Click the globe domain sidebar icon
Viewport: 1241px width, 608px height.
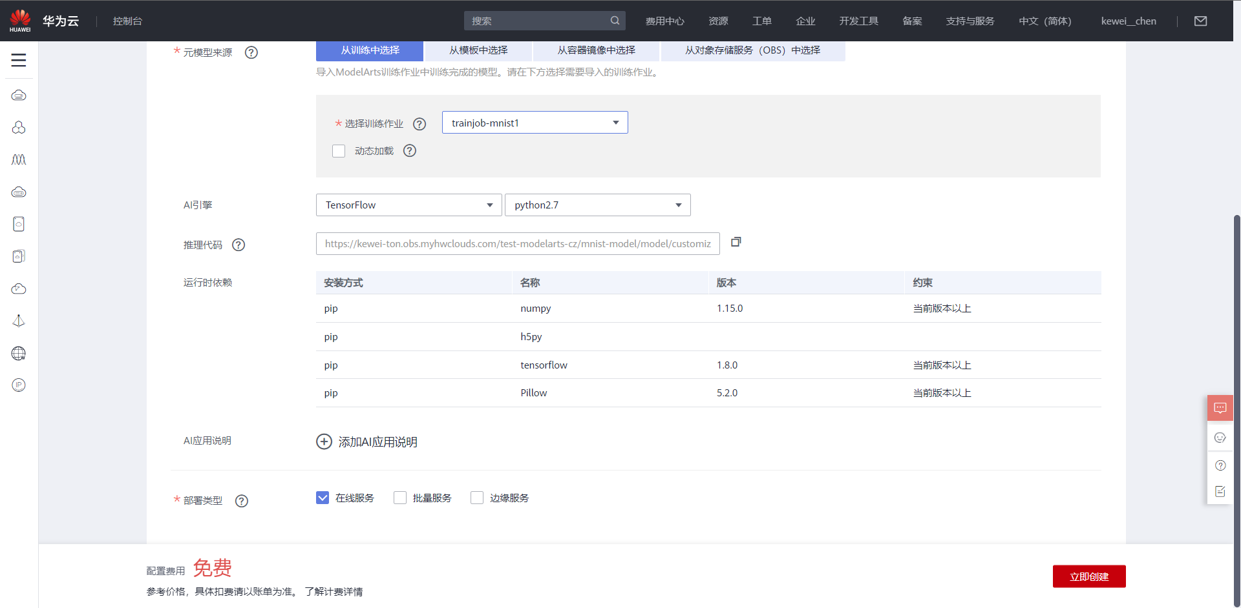(x=19, y=353)
